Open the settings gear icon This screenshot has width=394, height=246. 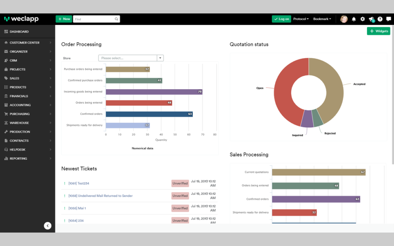tap(362, 19)
